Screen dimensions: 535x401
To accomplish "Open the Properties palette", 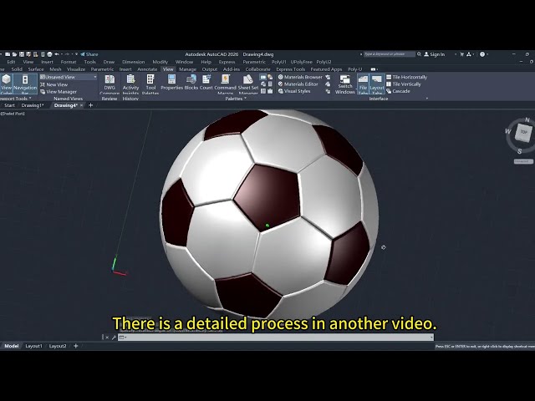I will pos(172,83).
